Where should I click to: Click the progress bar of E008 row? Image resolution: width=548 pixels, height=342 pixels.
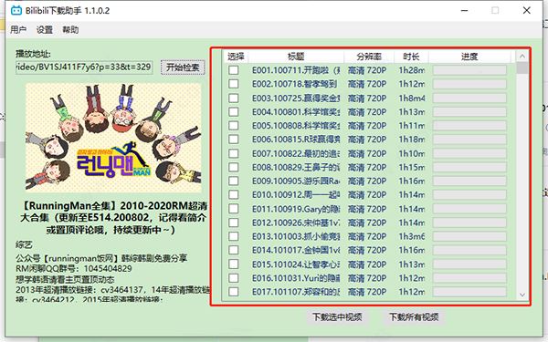pyautogui.click(x=469, y=167)
